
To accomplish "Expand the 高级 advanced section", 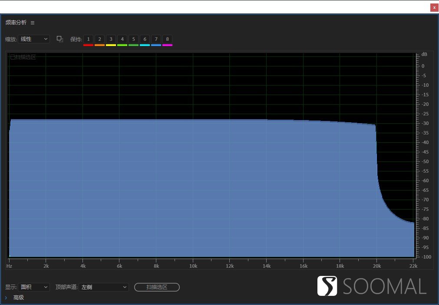I will 6,298.
